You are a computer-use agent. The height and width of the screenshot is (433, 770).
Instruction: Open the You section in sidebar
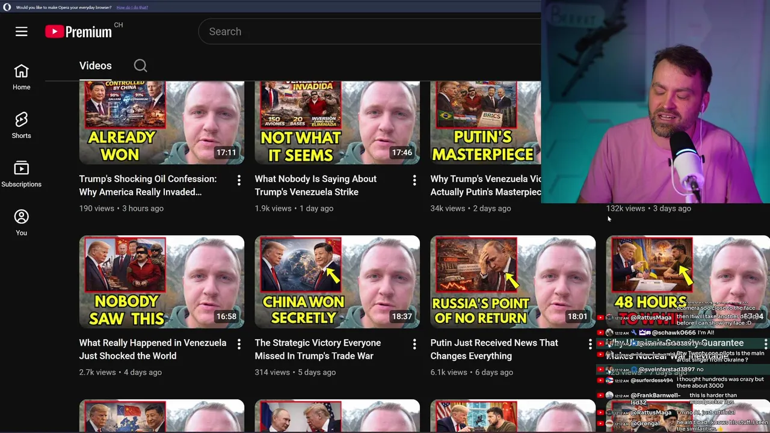pyautogui.click(x=21, y=223)
